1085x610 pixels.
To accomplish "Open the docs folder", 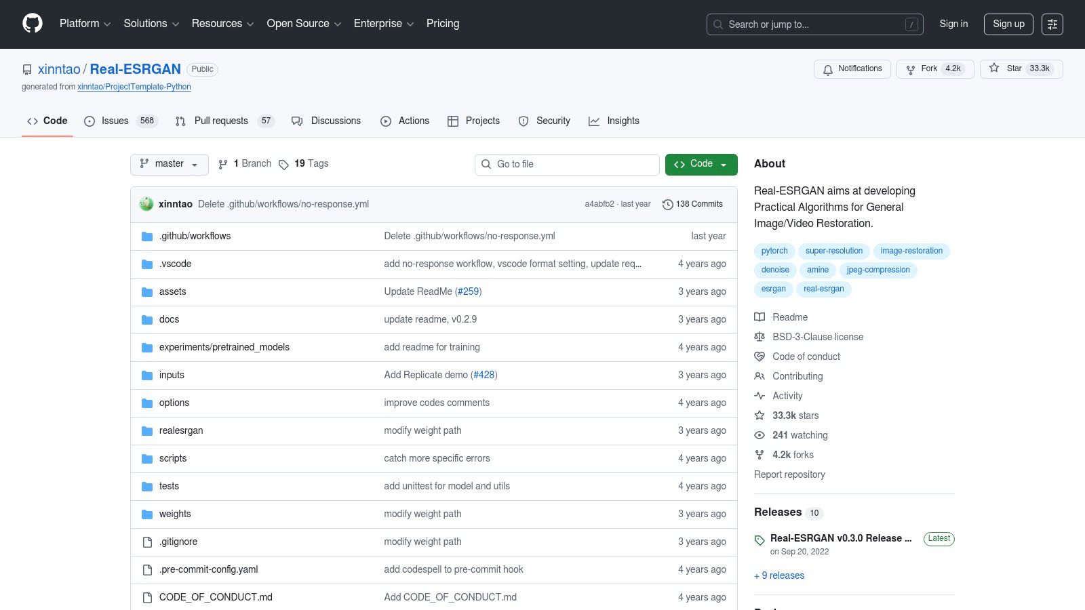I will pos(169,319).
